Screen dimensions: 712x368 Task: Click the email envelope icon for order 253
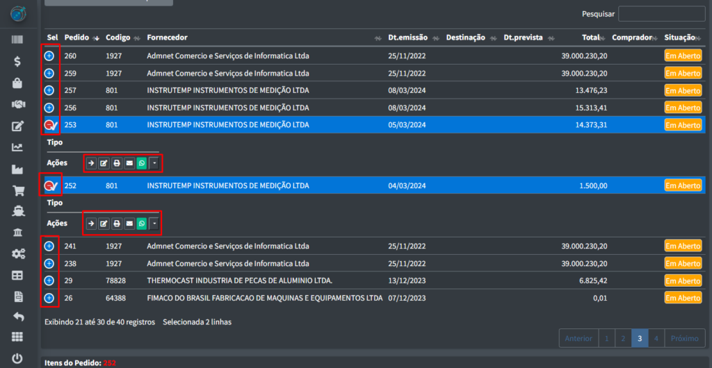click(129, 163)
